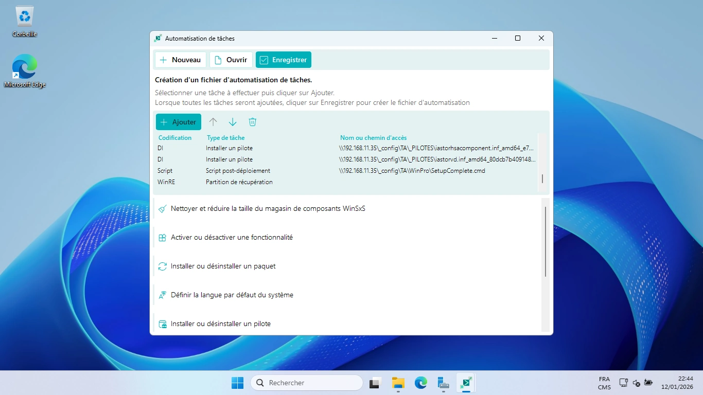The height and width of the screenshot is (395, 703).
Task: Save the automation file with Enregistrer
Action: pos(284,60)
